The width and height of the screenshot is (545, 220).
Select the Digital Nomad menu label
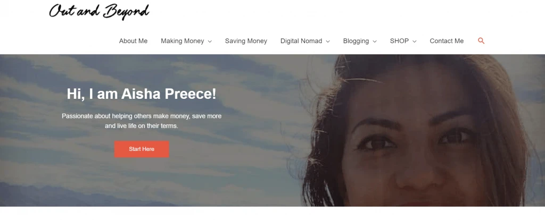pos(301,41)
